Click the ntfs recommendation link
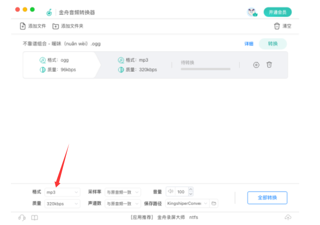Viewport: 320px width, 225px height. point(194,217)
